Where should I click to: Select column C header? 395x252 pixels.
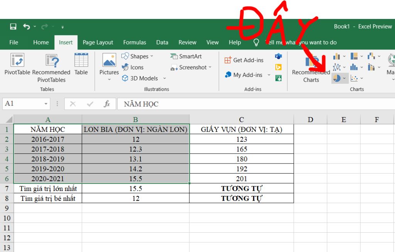click(241, 119)
